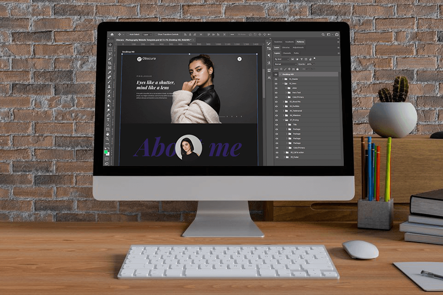Select the Zoom tool in the toolbar
443x295 pixels.
coord(108,139)
